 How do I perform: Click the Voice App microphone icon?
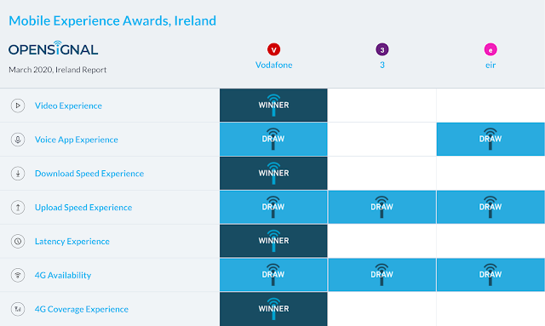click(x=18, y=140)
